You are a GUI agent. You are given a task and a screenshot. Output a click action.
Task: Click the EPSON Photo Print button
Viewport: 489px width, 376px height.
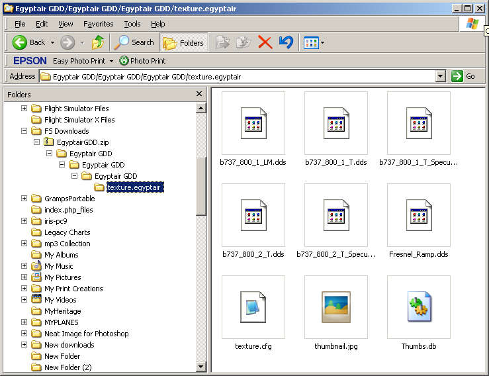[x=142, y=61]
